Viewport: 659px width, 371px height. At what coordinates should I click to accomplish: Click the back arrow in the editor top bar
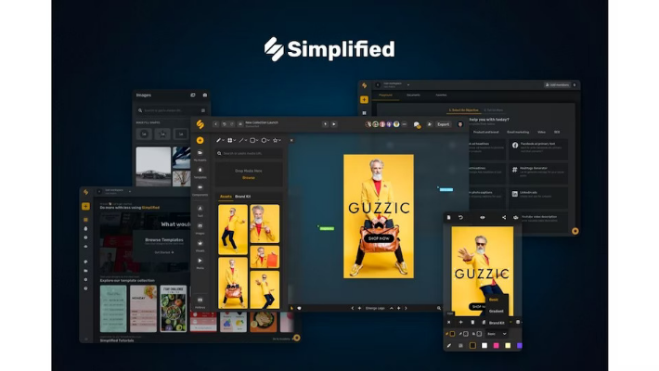pyautogui.click(x=215, y=124)
